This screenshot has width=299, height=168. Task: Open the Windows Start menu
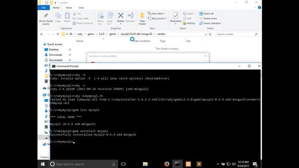coord(43,164)
